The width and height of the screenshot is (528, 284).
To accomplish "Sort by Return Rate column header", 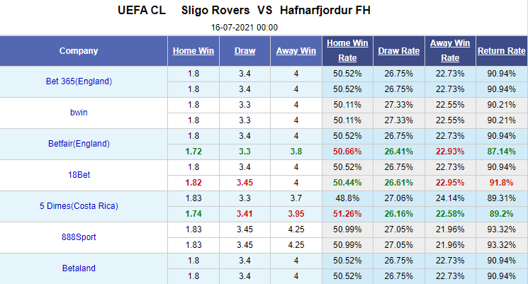I will tap(501, 51).
